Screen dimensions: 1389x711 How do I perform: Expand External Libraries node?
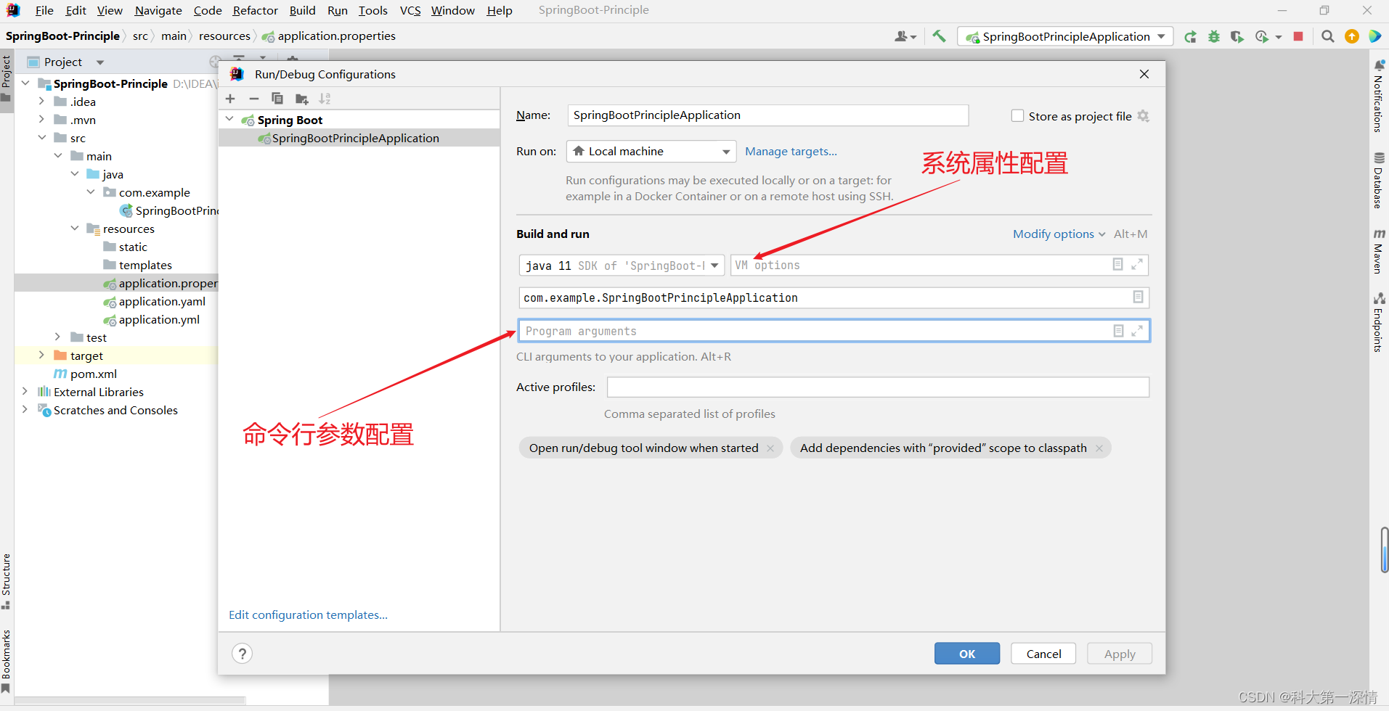click(25, 391)
